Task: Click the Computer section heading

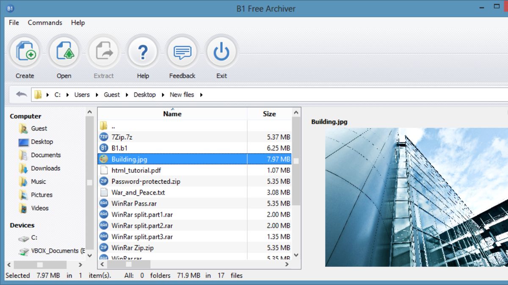Action: coord(25,116)
